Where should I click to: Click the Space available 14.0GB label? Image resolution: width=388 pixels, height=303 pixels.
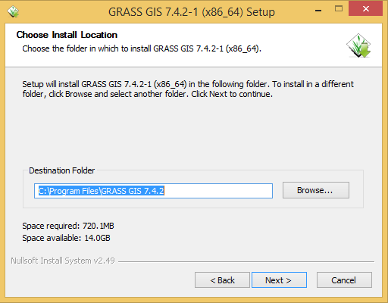pyautogui.click(x=66, y=238)
